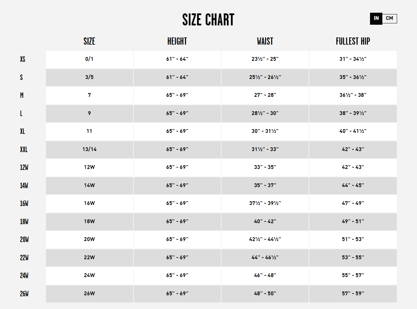The width and height of the screenshot is (417, 309).
Task: Click the M row height cell
Action: click(177, 95)
